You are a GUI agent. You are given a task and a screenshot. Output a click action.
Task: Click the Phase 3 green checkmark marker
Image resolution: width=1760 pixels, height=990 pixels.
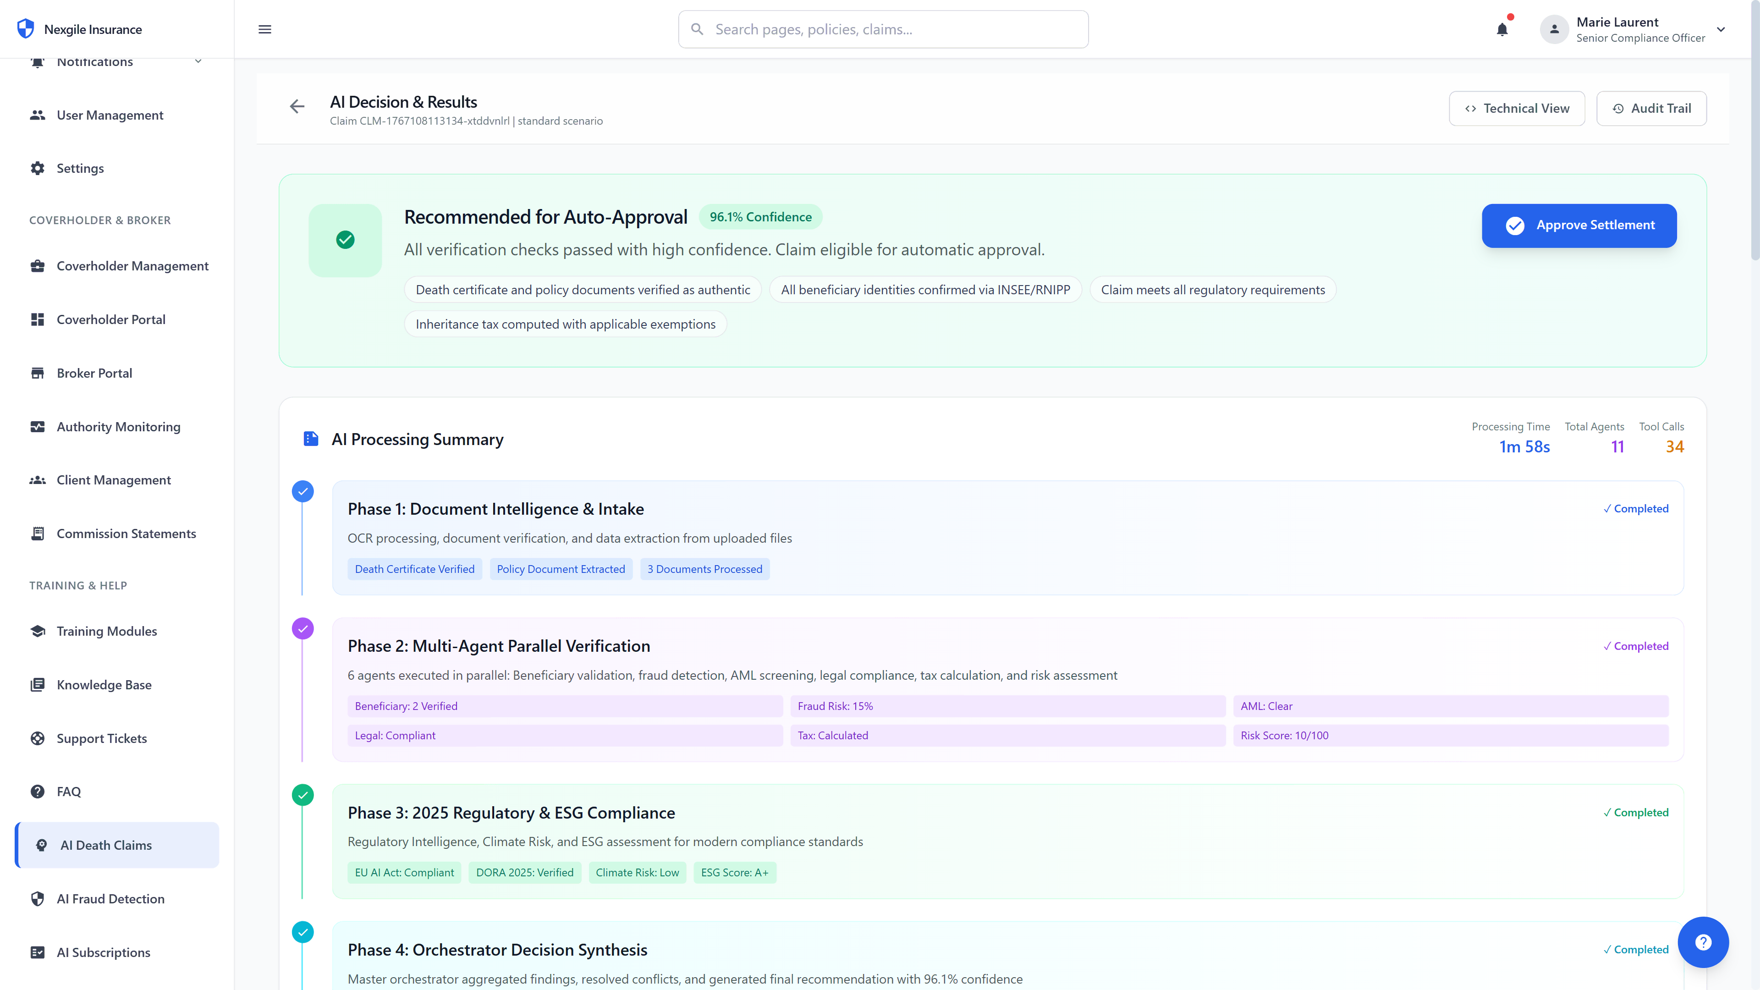(x=302, y=795)
